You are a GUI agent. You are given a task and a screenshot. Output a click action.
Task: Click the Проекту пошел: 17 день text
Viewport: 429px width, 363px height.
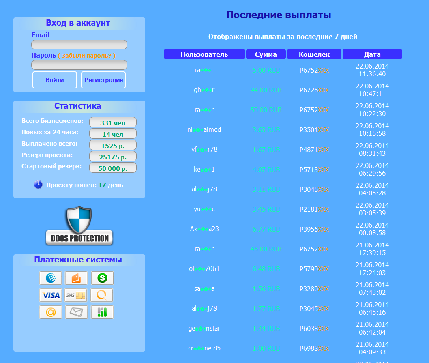tap(85, 185)
